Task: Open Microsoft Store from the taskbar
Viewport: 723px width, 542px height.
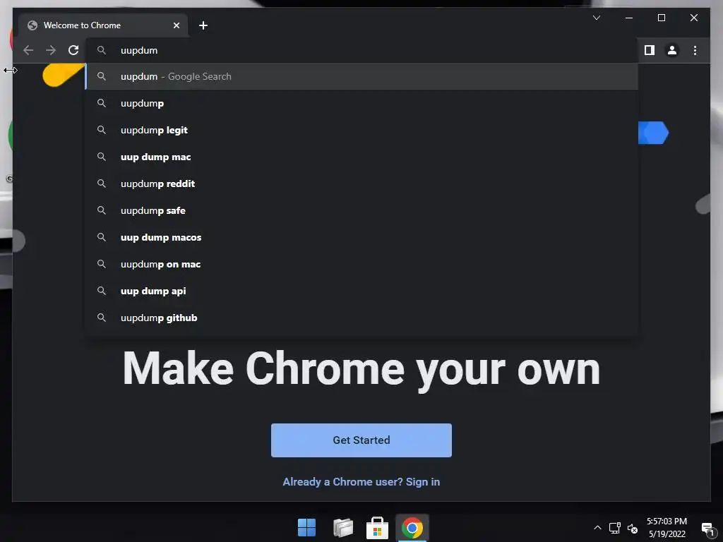Action: [377, 528]
